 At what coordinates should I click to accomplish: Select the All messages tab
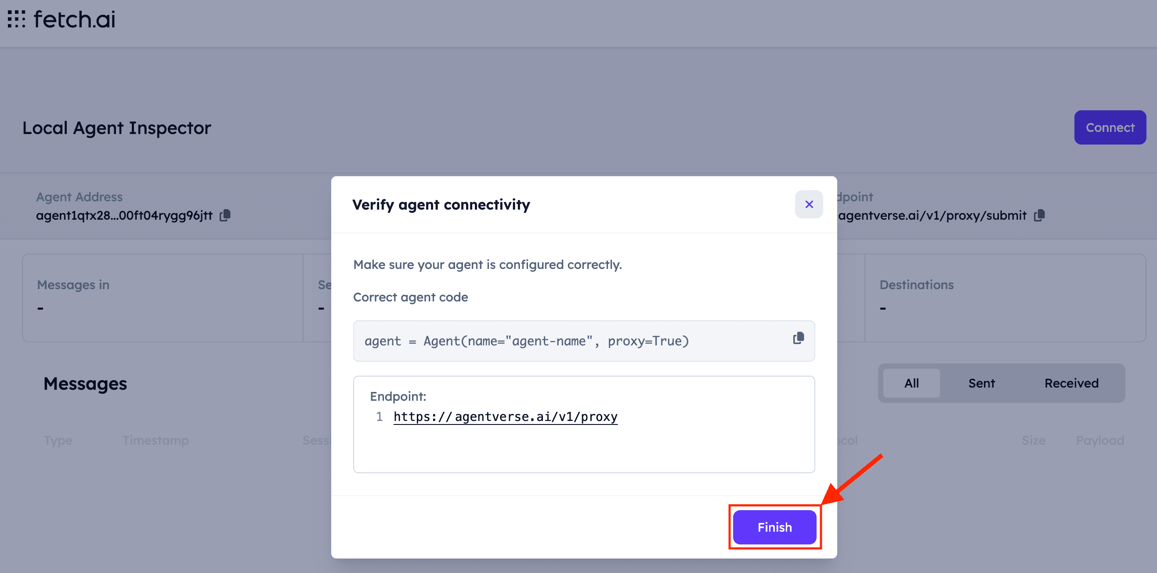[x=911, y=383]
